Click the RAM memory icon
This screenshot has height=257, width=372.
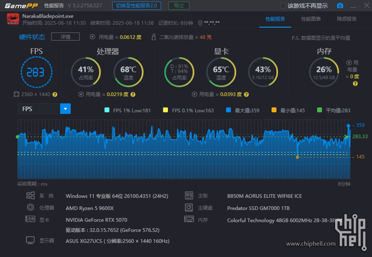click(189, 219)
